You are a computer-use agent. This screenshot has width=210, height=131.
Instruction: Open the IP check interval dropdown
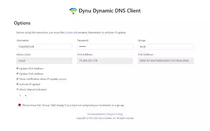[x=22, y=96]
